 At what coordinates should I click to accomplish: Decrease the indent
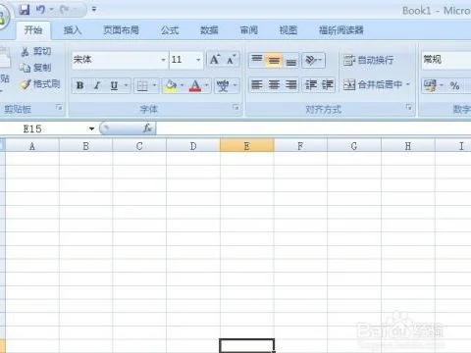(310, 85)
